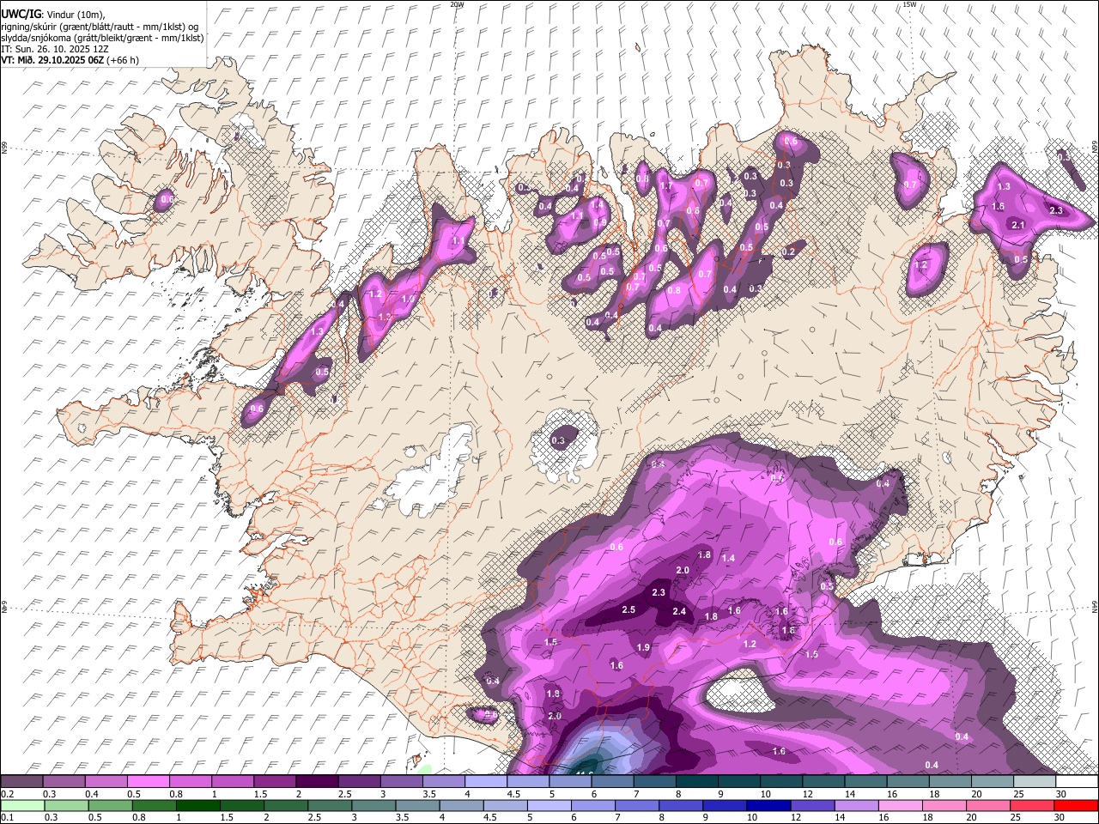Image resolution: width=1099 pixels, height=824 pixels.
Task: Click the 2.4 precipitation value on the map
Action: pyautogui.click(x=679, y=611)
